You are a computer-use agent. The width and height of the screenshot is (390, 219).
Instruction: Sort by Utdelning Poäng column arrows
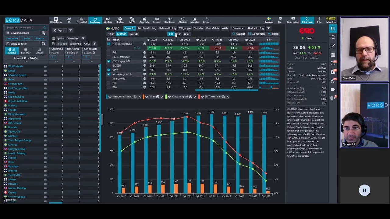point(56,62)
